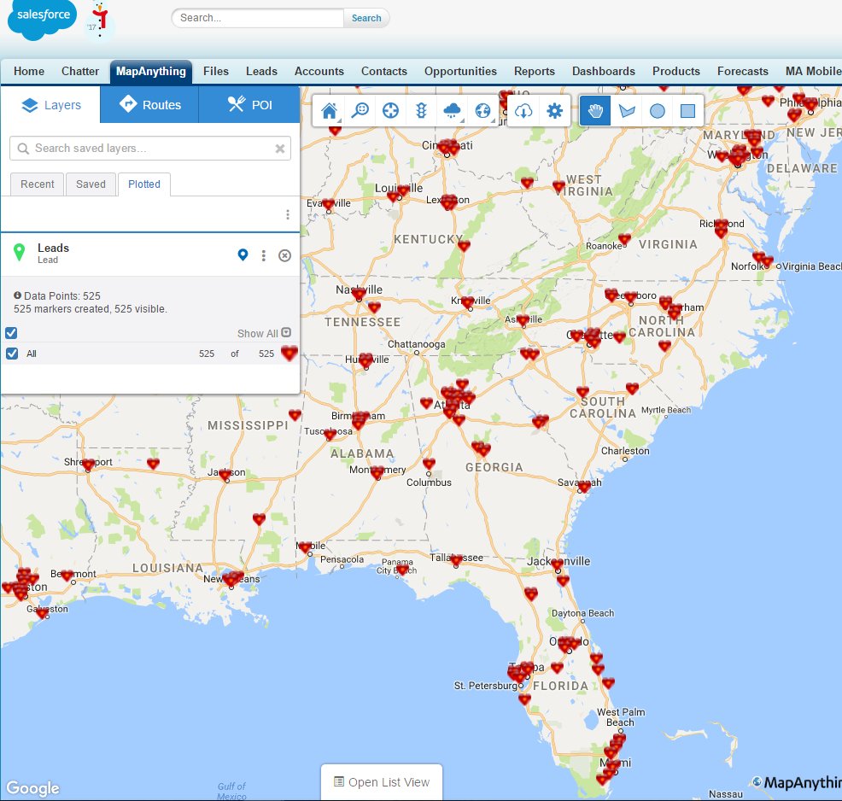Click the Google logo on map
This screenshot has height=801, width=842.
coord(32,787)
